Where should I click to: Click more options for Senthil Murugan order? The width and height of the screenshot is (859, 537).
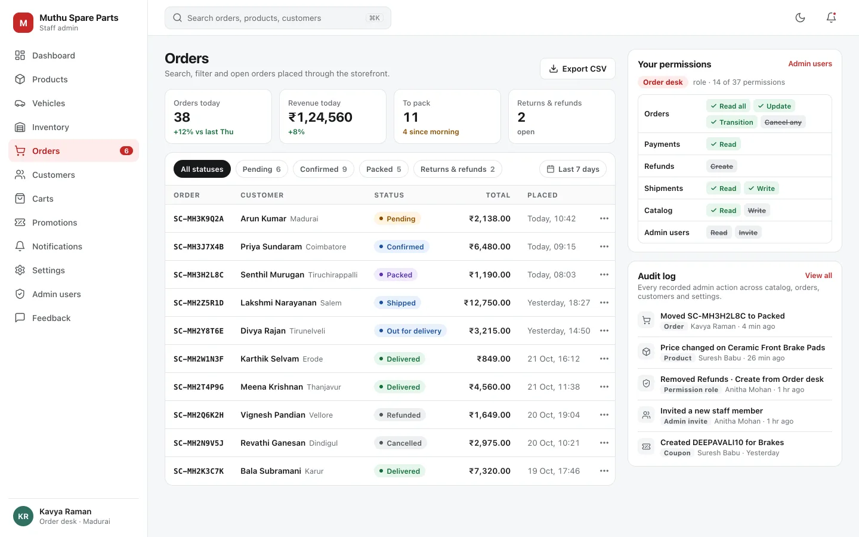(604, 274)
